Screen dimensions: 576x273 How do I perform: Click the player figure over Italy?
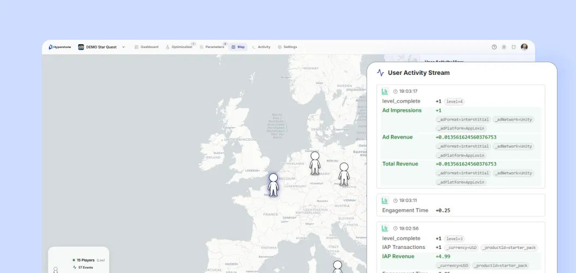(x=338, y=267)
